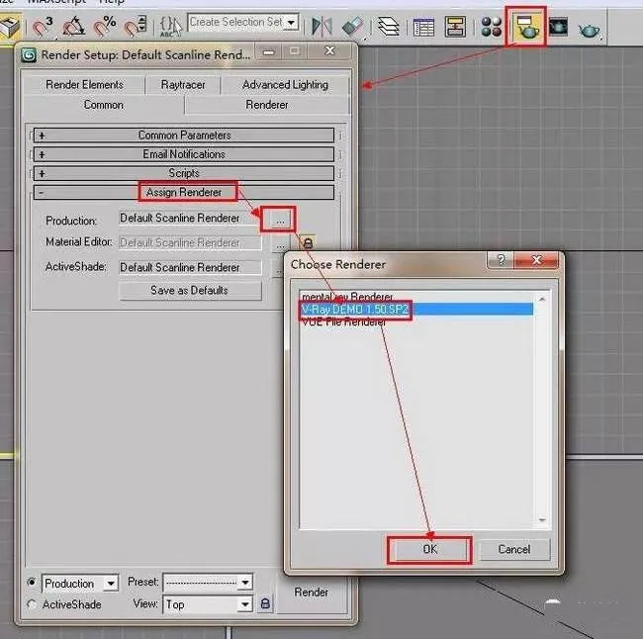Collapse the Assign Renderer rollout

point(184,192)
